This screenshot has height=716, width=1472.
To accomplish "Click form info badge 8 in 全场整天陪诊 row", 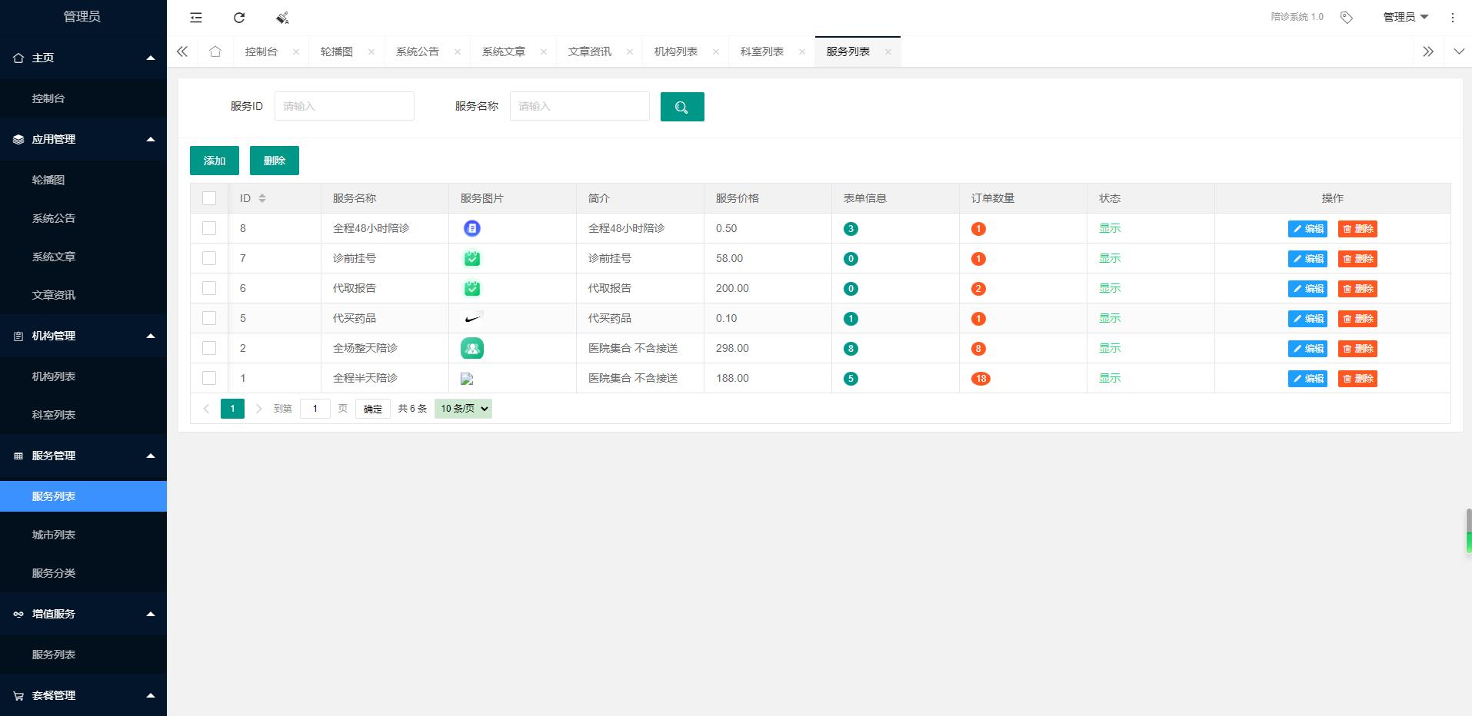I will tap(851, 349).
